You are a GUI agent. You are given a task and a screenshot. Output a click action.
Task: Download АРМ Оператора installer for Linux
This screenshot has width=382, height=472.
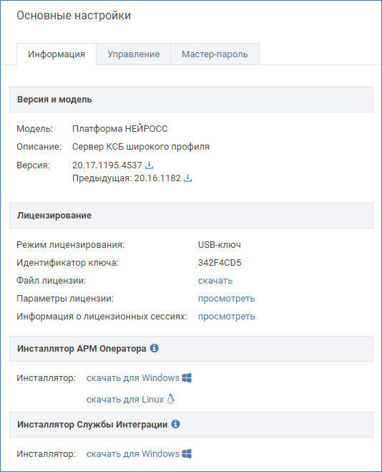pos(125,400)
